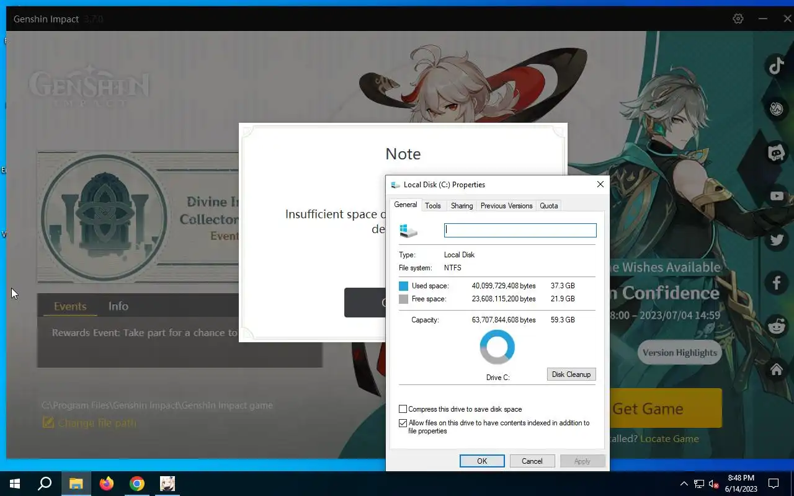The image size is (794, 496).
Task: Open Version Highlights button
Action: tap(680, 353)
